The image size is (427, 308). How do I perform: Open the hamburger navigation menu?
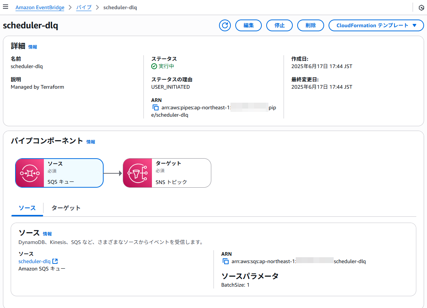[x=6, y=7]
